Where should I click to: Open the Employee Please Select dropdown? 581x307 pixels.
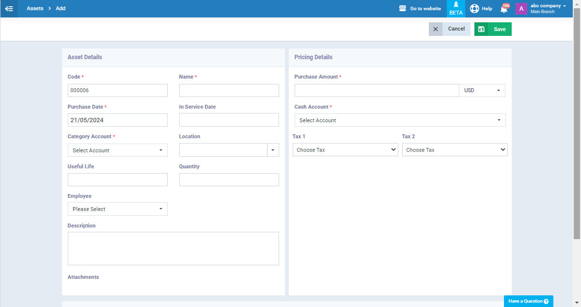click(117, 209)
